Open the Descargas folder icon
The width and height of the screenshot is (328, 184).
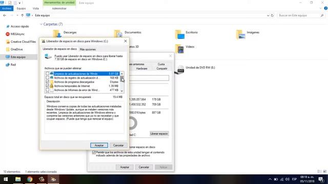tap(57, 34)
